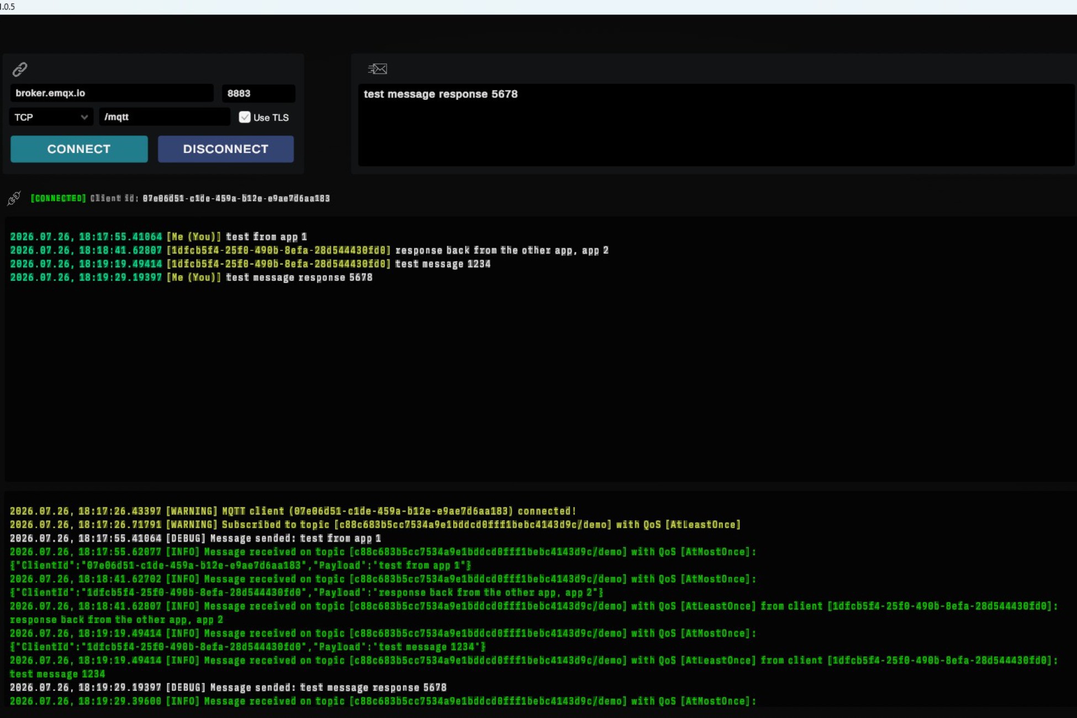Viewport: 1077px width, 718px height.
Task: Click log JSON payload 'test from app 1'
Action: click(240, 566)
